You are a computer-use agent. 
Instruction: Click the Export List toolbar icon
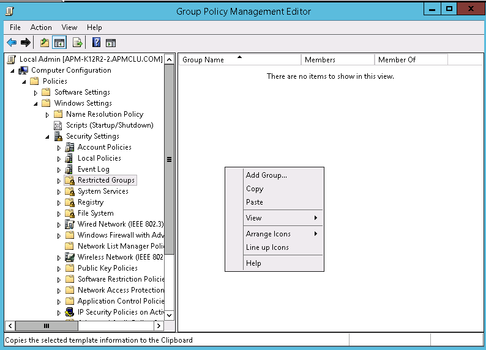[x=78, y=43]
